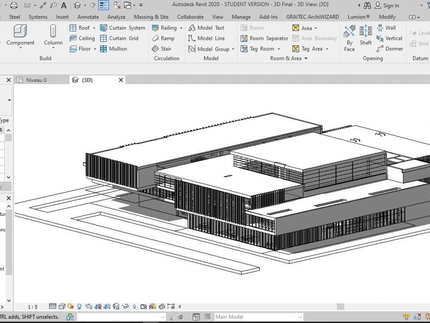This screenshot has height=323, width=430.
Task: Open the GRAITEC ArchiWIZARD tab
Action: 312,17
